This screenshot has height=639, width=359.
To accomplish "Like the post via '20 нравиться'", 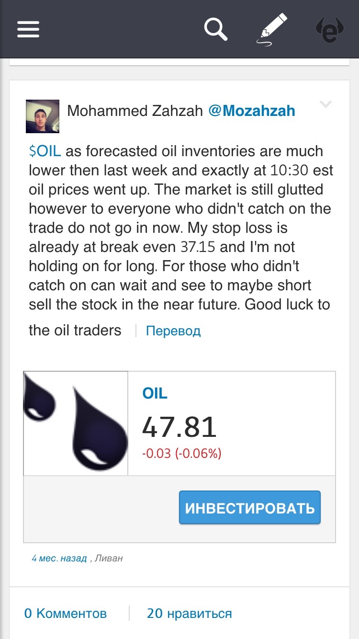I will [189, 613].
